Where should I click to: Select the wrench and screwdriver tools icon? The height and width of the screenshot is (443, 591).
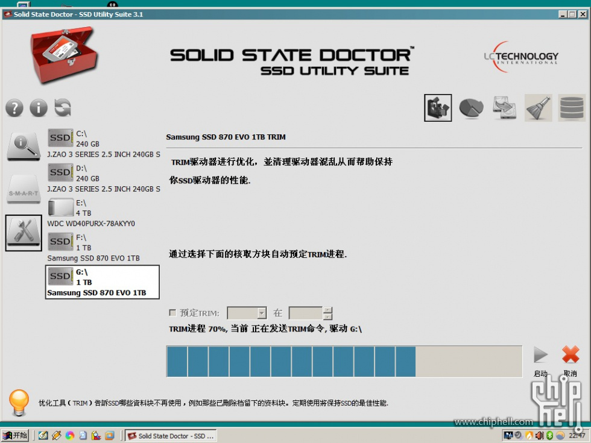(x=24, y=233)
